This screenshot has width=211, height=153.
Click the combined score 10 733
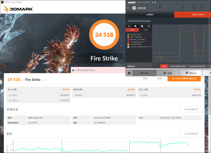[197, 90]
